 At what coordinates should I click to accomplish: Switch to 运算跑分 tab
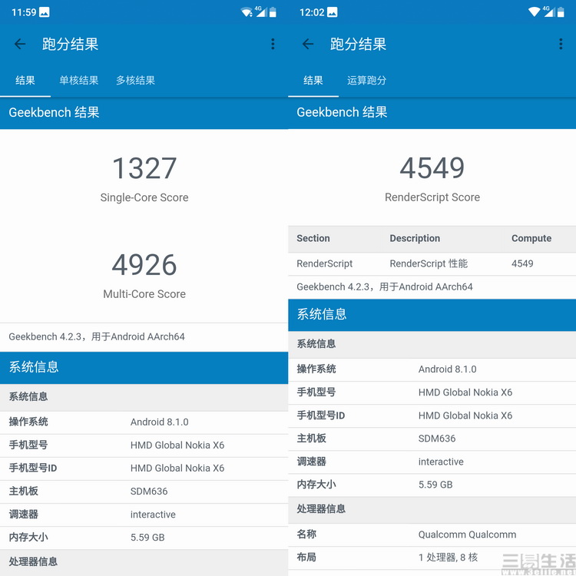pyautogui.click(x=366, y=81)
